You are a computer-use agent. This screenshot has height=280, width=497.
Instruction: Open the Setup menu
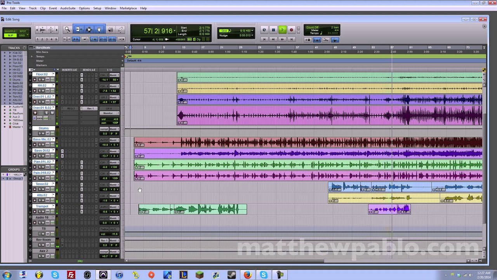(x=97, y=8)
